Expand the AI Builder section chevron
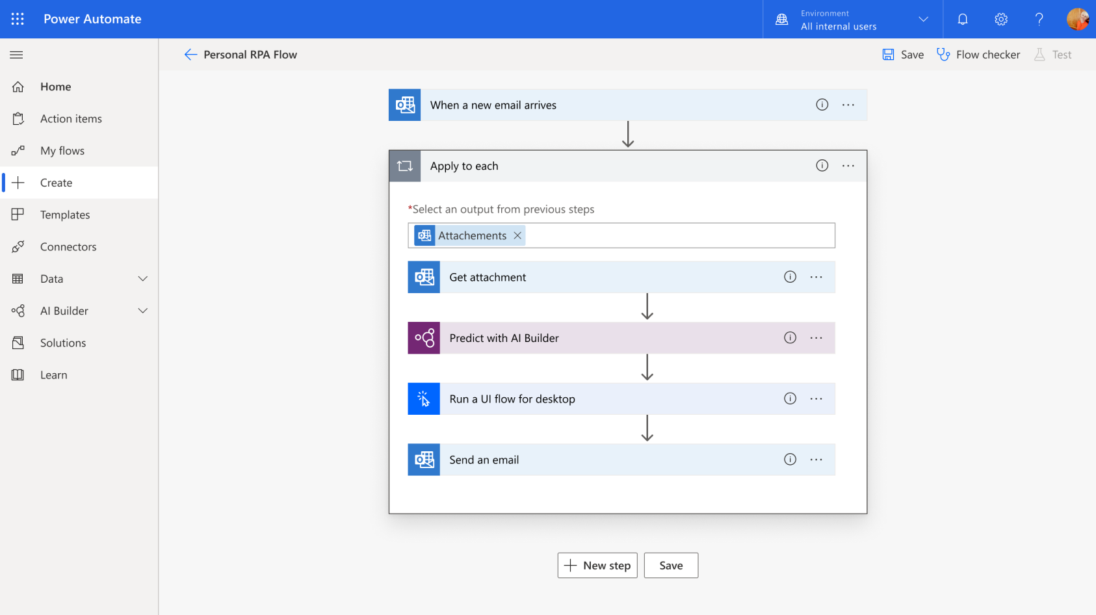Viewport: 1096px width, 615px height. [x=143, y=311]
